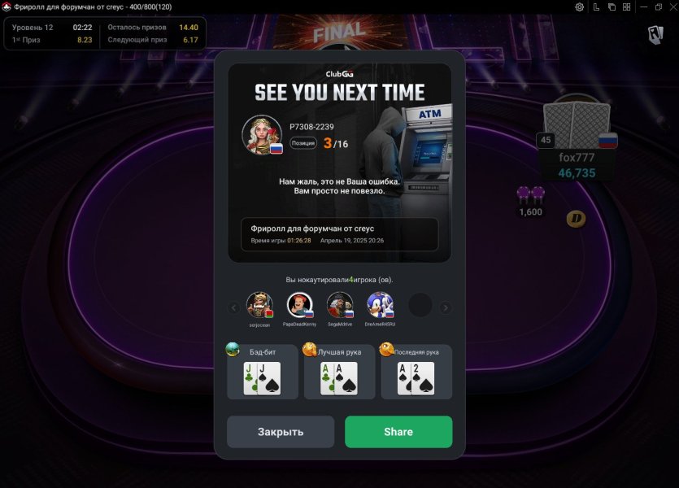Viewport: 679px width, 488px height.
Task: Click the Закрыть button
Action: (x=281, y=432)
